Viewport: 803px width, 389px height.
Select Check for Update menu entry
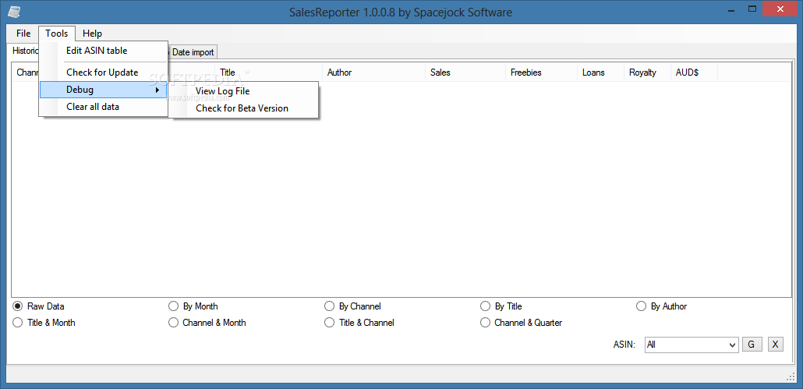click(x=104, y=72)
